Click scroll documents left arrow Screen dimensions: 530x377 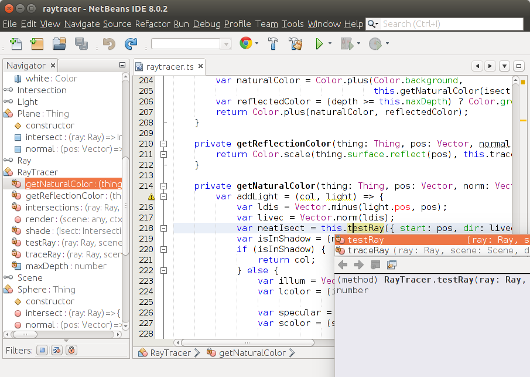click(477, 66)
